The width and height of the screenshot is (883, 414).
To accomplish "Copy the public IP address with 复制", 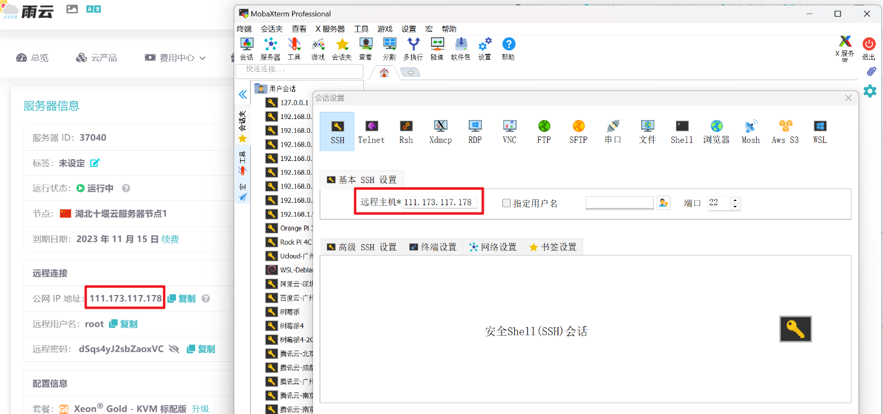I will (181, 299).
